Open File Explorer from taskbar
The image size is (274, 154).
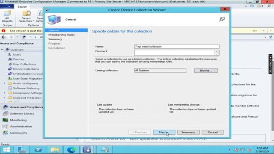point(55,150)
